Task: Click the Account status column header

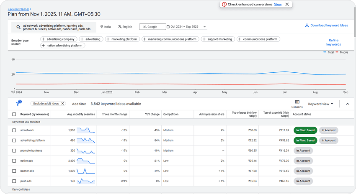Action: pos(302,114)
